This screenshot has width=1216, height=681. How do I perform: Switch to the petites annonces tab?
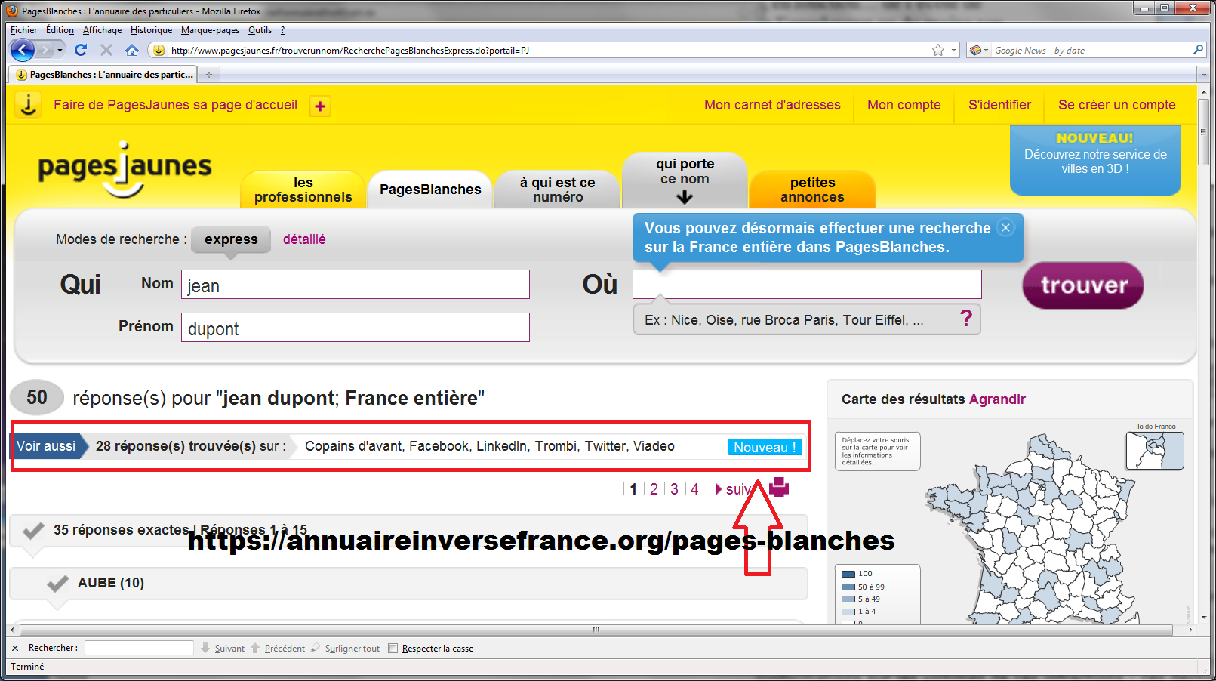pyautogui.click(x=812, y=190)
